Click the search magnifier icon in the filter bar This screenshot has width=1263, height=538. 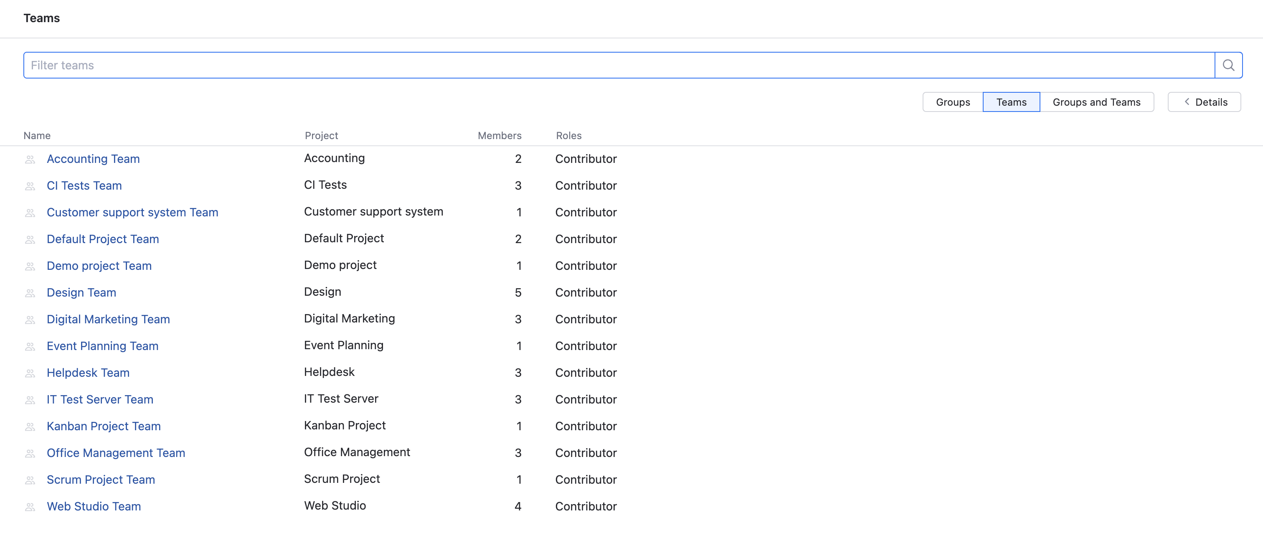tap(1228, 65)
